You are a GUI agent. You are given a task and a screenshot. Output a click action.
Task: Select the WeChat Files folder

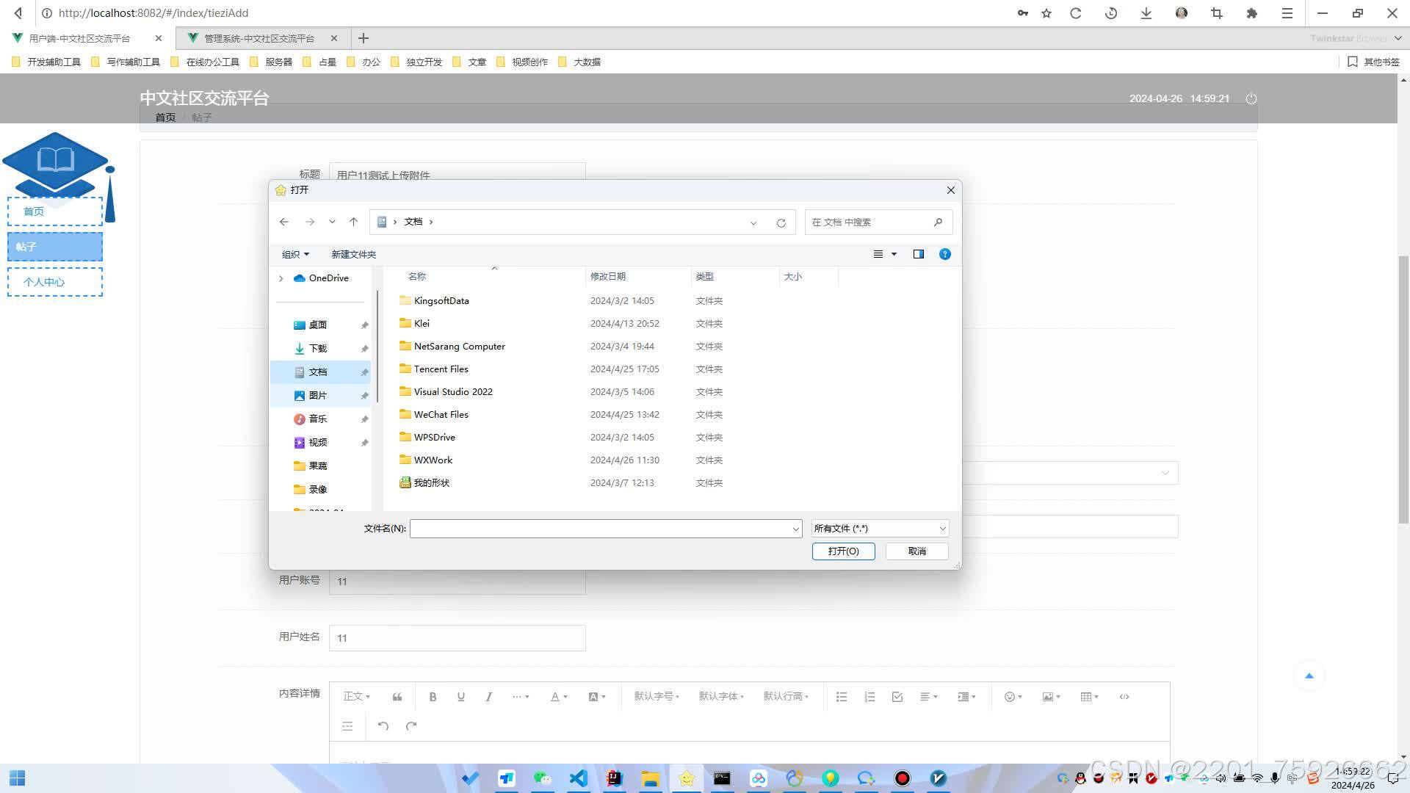441,415
